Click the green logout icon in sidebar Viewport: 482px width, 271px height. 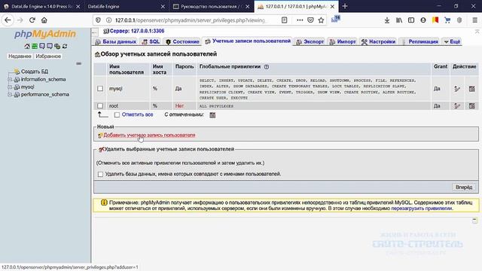point(35,47)
